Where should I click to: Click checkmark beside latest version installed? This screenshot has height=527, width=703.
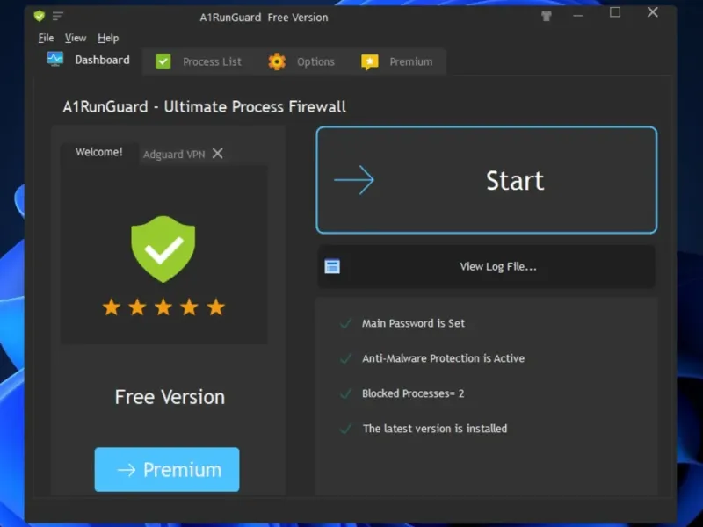coord(345,429)
